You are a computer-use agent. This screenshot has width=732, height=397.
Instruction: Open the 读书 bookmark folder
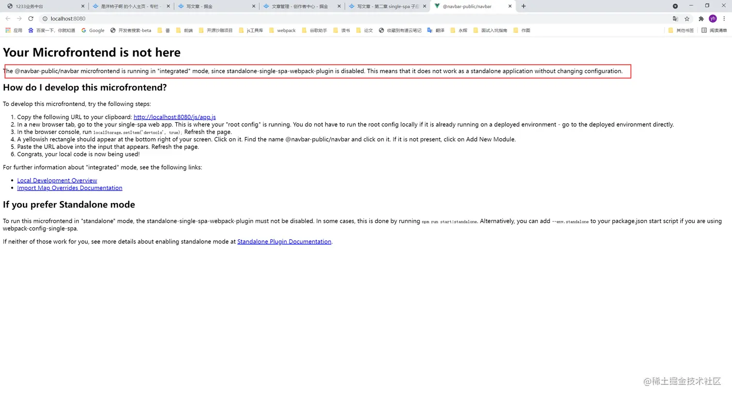(341, 30)
